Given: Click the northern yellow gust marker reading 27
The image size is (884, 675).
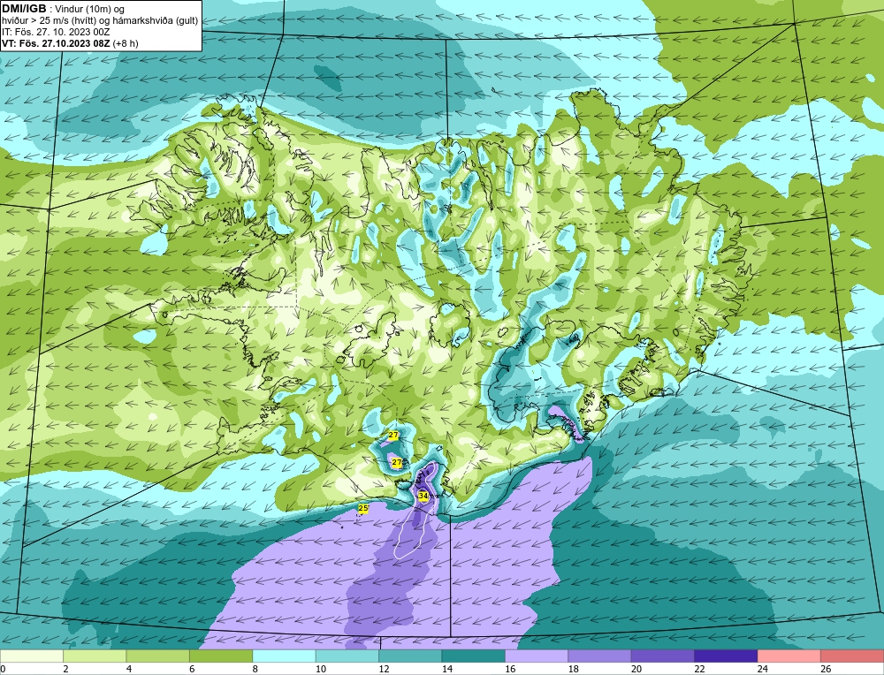Looking at the screenshot, I should [x=393, y=435].
